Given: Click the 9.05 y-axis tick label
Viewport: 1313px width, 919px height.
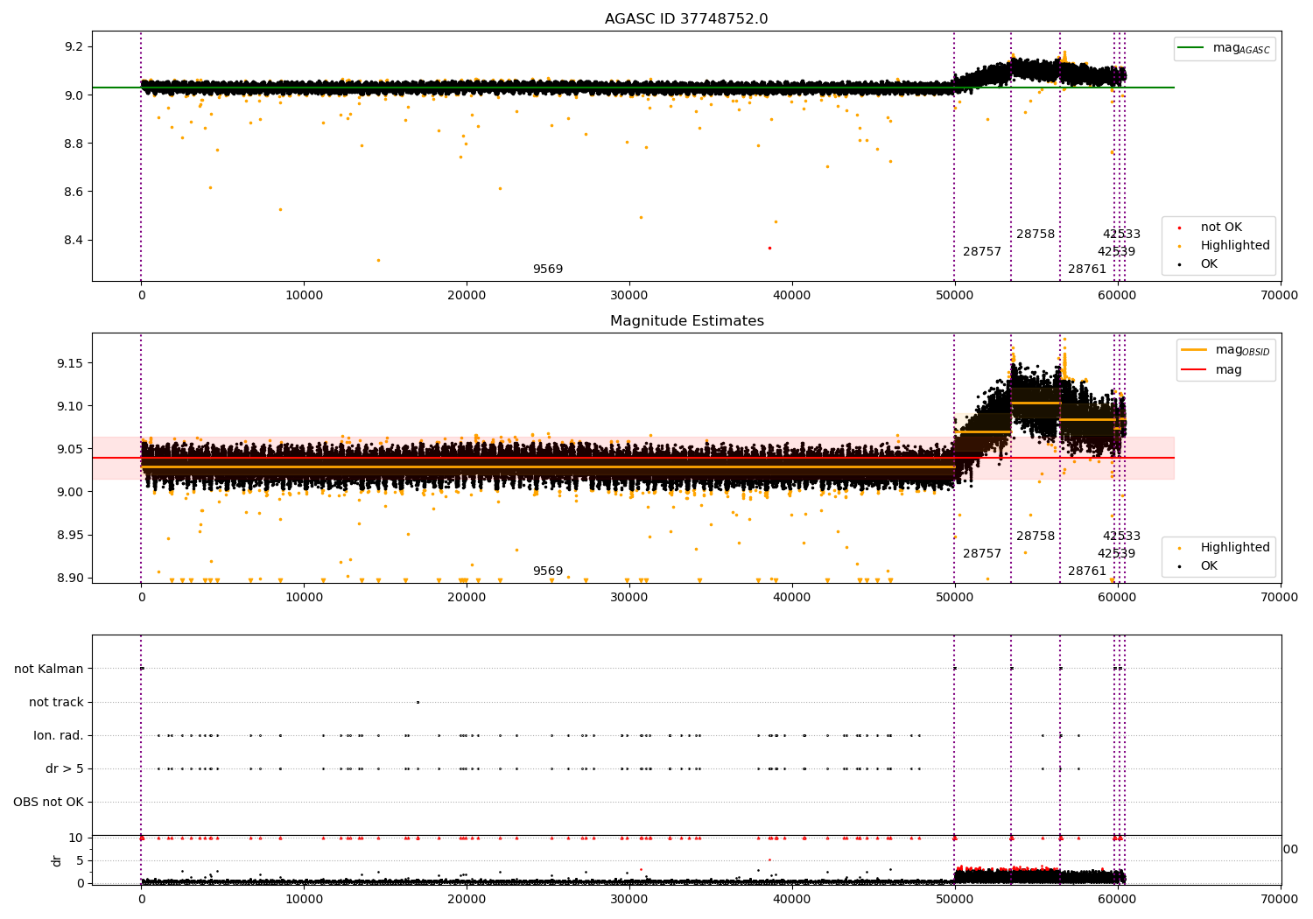Looking at the screenshot, I should (x=71, y=450).
